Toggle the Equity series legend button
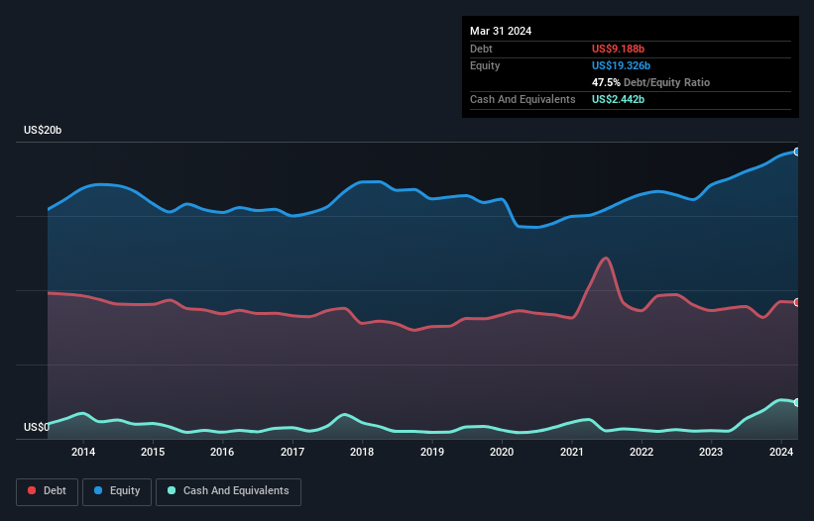The image size is (814, 521). click(x=117, y=491)
